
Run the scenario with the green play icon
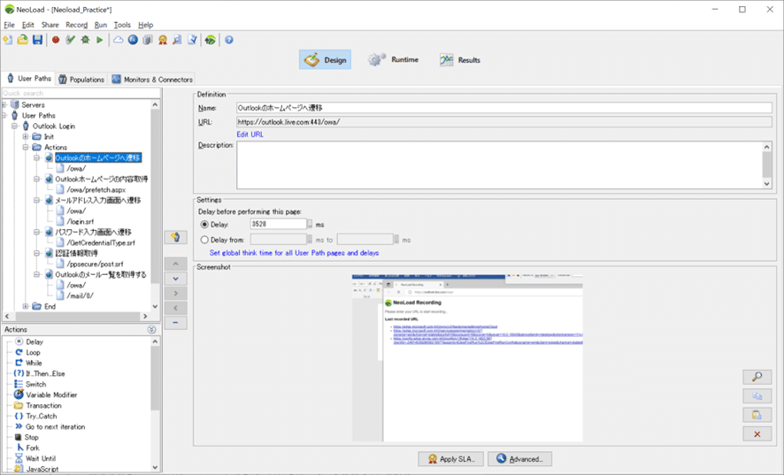(99, 40)
